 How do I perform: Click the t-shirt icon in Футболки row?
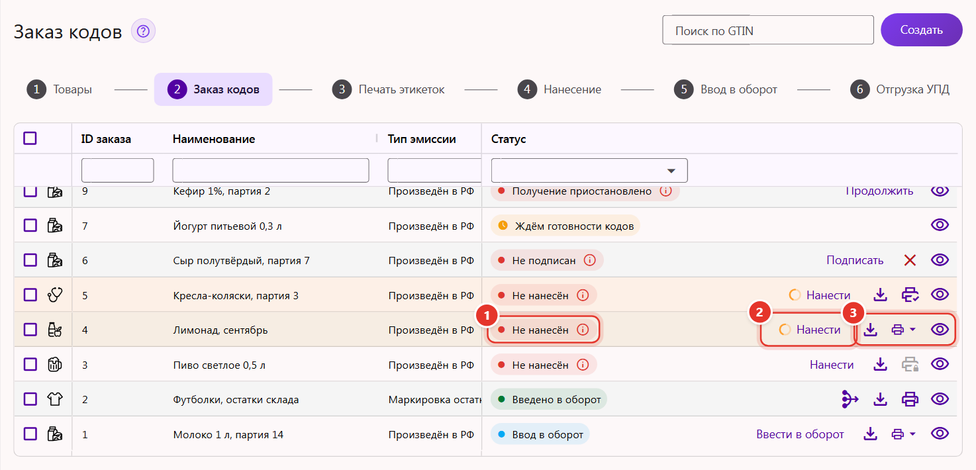coord(55,399)
